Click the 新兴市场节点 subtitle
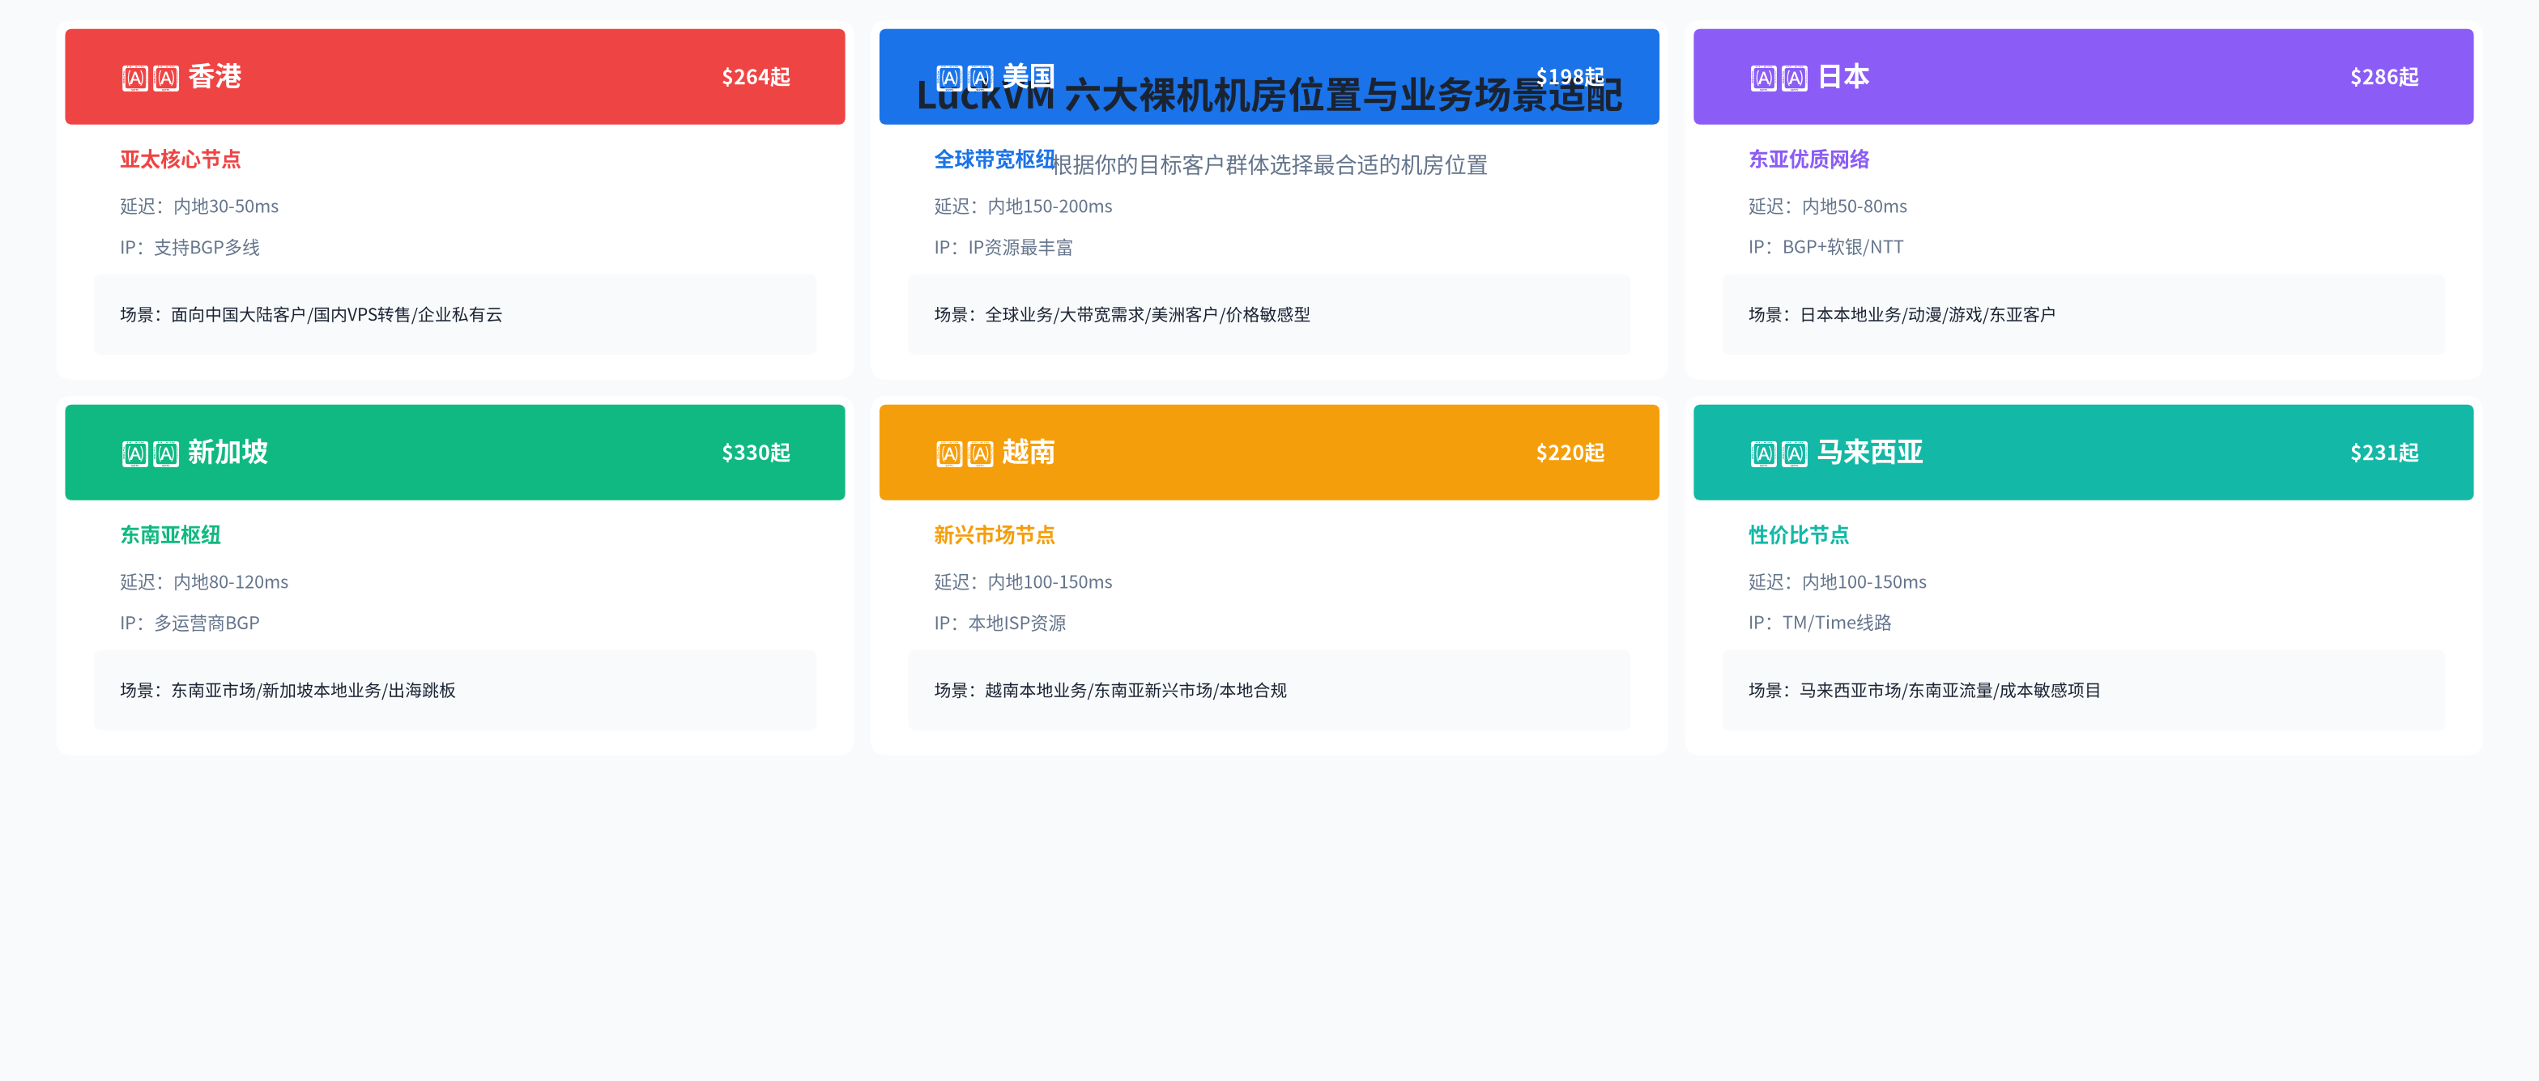The width and height of the screenshot is (2539, 1081). [x=995, y=535]
